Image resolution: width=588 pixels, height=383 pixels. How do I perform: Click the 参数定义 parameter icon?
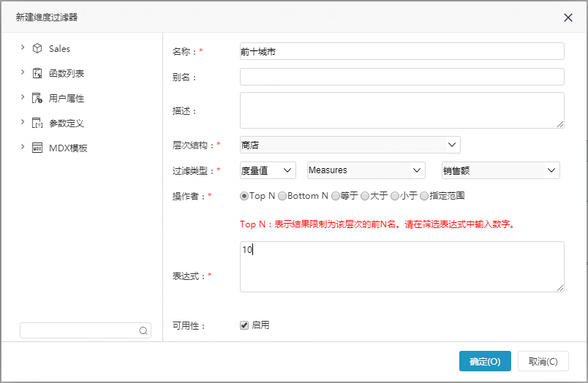coord(37,123)
